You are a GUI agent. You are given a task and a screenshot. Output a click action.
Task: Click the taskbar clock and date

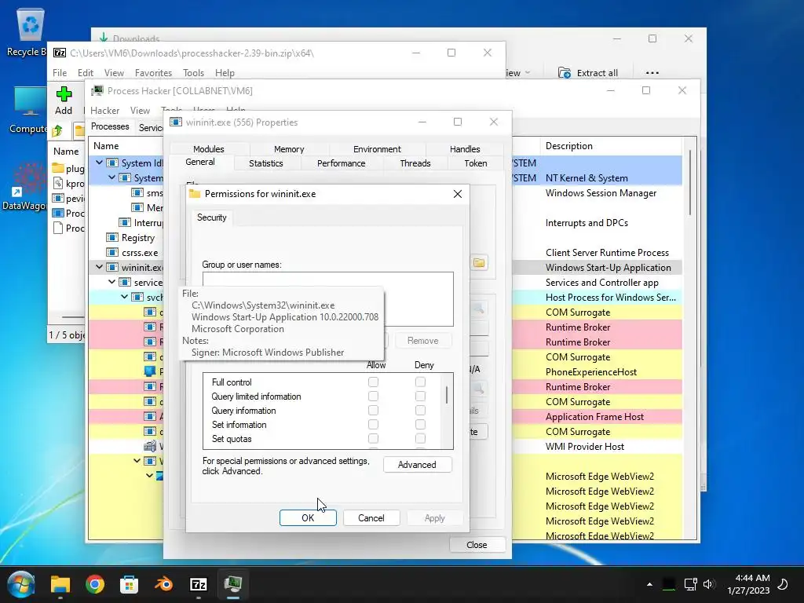tap(748, 584)
